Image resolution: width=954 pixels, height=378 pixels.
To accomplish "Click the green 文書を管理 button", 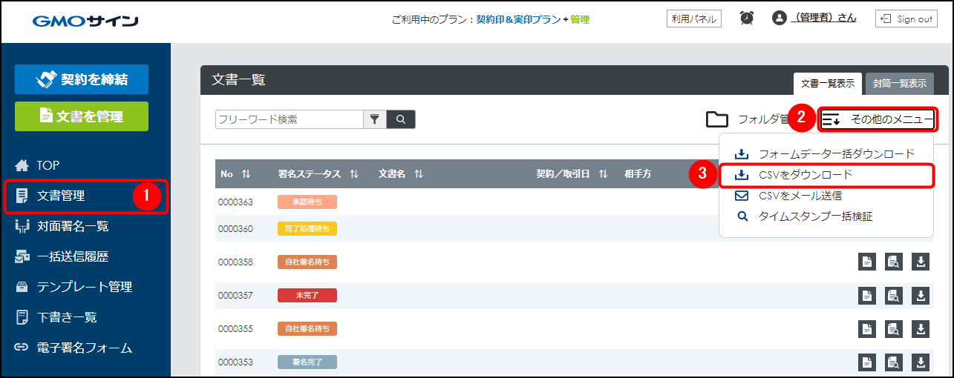I will point(82,116).
